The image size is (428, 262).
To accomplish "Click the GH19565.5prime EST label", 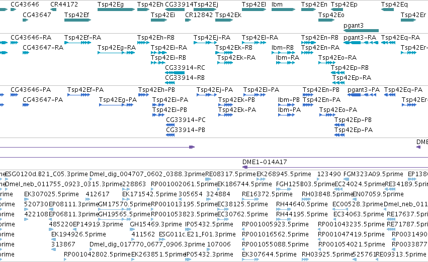I will click(x=124, y=214).
